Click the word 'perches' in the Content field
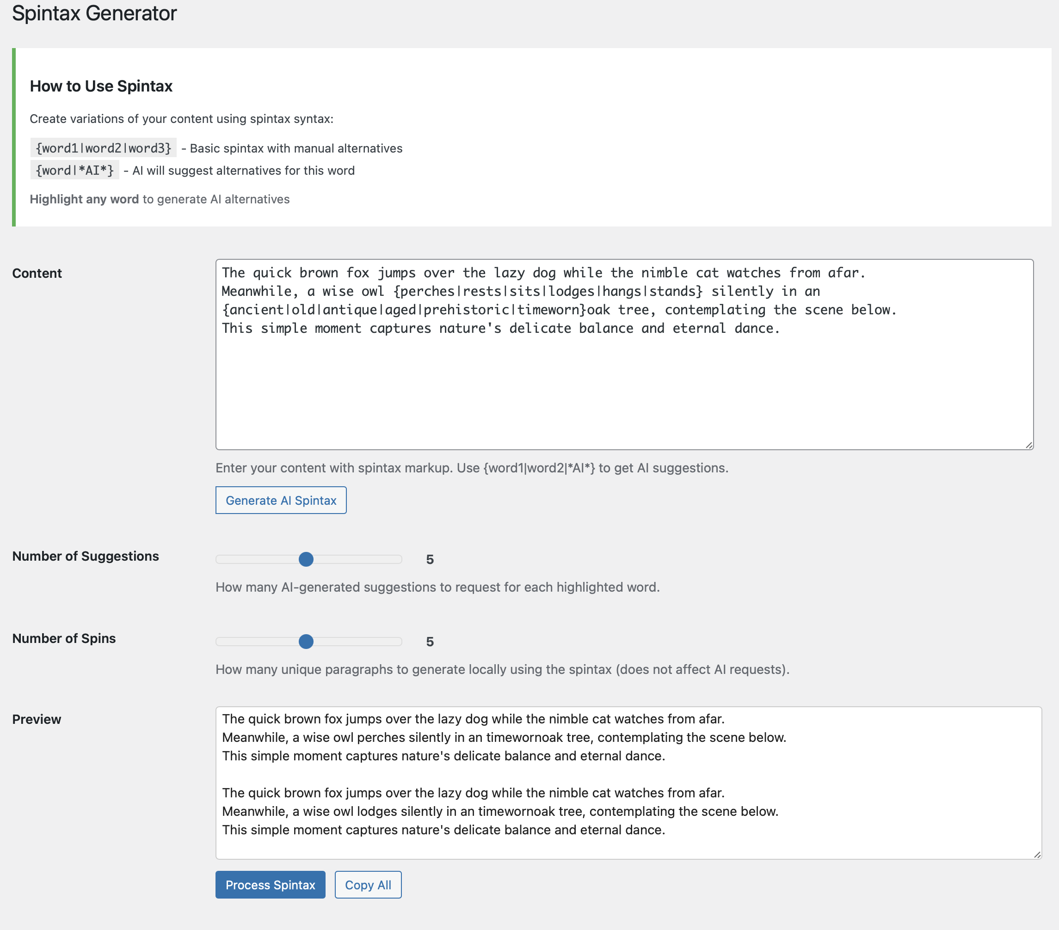This screenshot has height=930, width=1059. (427, 292)
